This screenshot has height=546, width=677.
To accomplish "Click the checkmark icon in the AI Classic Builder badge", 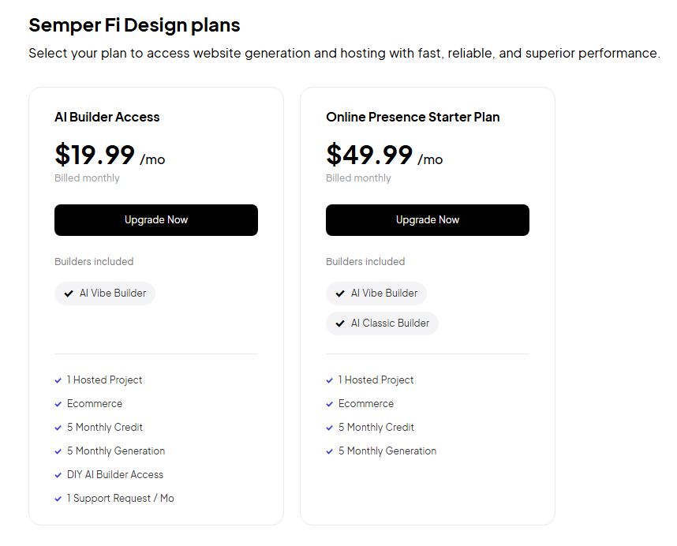I will click(x=340, y=323).
